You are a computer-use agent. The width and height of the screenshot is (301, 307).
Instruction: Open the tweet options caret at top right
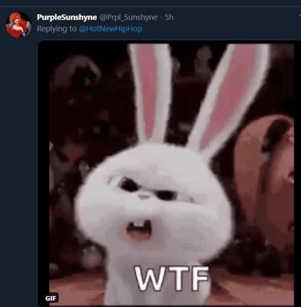point(300,16)
